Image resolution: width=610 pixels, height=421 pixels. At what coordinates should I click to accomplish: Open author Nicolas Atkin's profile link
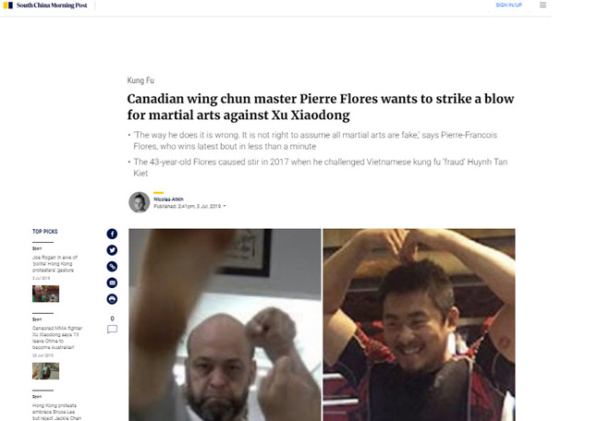tap(168, 199)
